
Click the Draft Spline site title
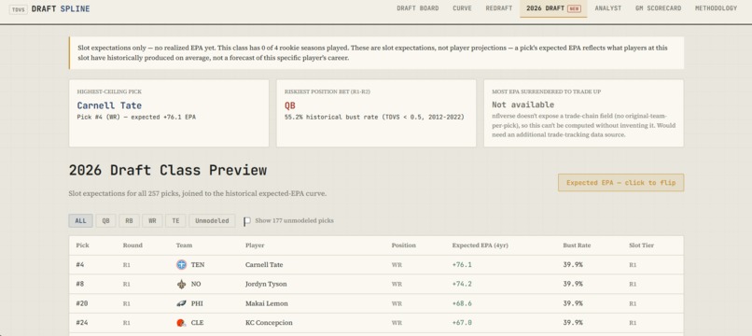coord(61,9)
